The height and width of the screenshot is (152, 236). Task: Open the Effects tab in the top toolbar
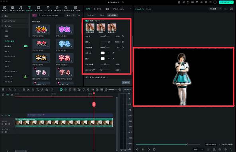coord(48,9)
